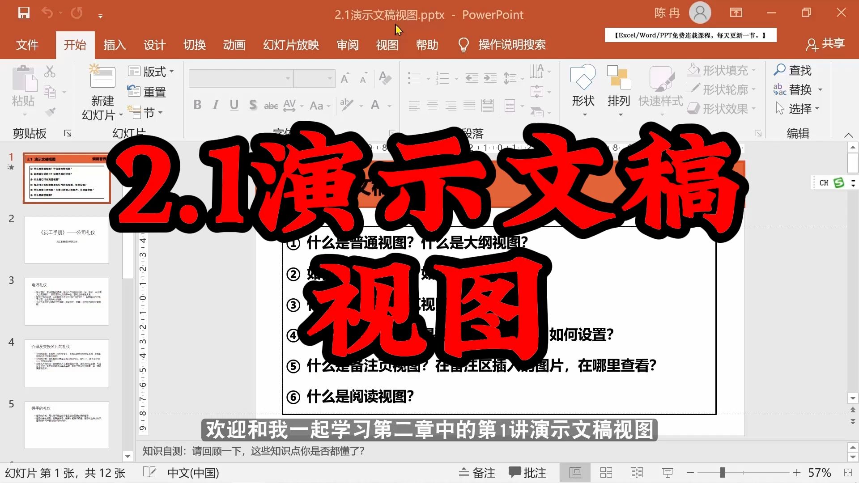Click the Shape Fill (形状填充) icon
Screen dimensions: 859x483
(x=694, y=70)
